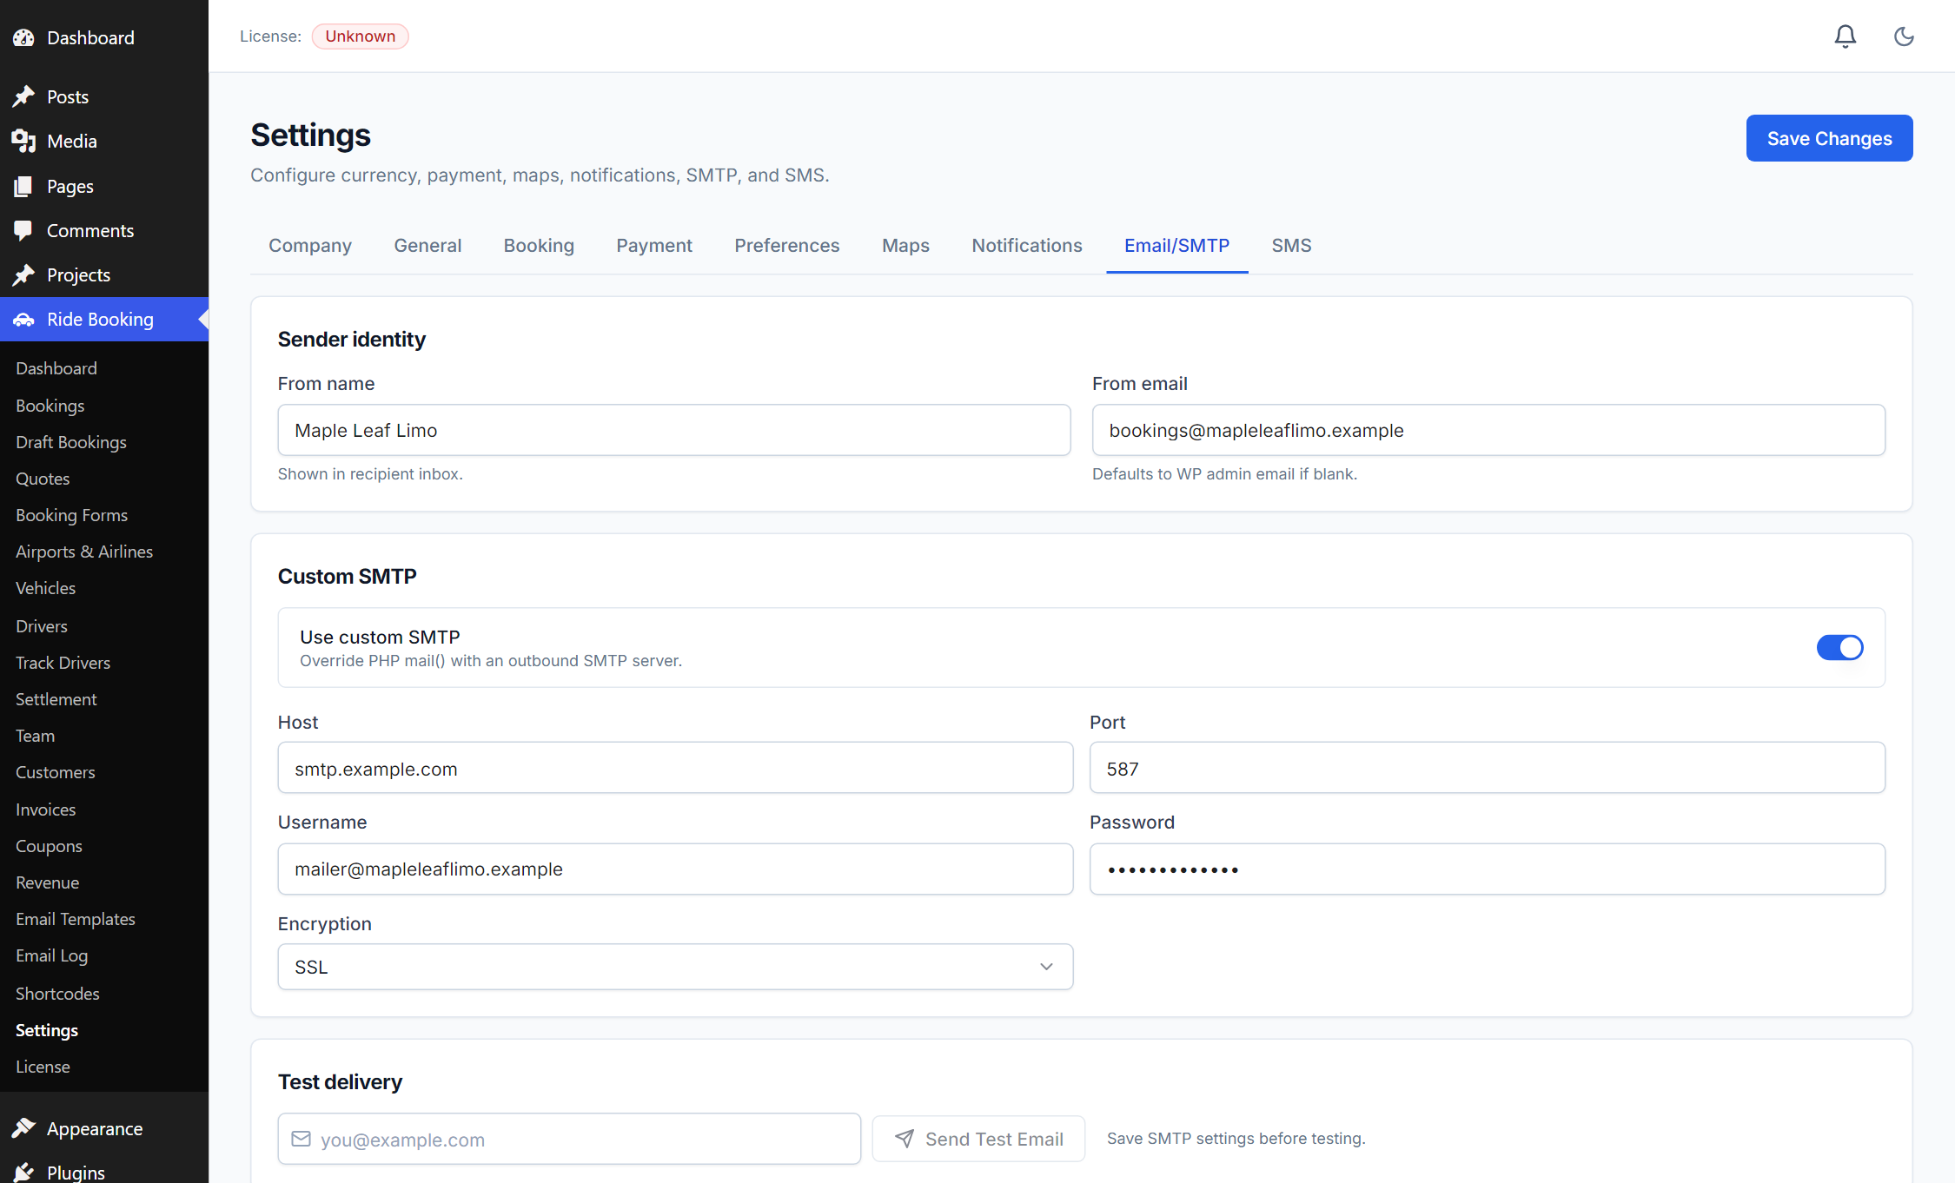Switch to the General tab
The image size is (1955, 1183).
coord(427,246)
